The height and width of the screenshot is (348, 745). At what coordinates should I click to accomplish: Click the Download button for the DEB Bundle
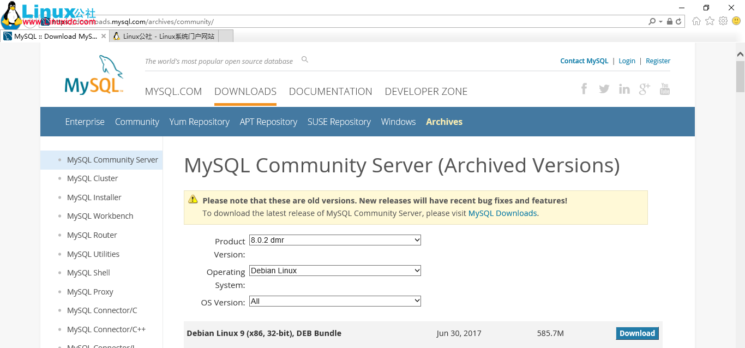point(636,333)
